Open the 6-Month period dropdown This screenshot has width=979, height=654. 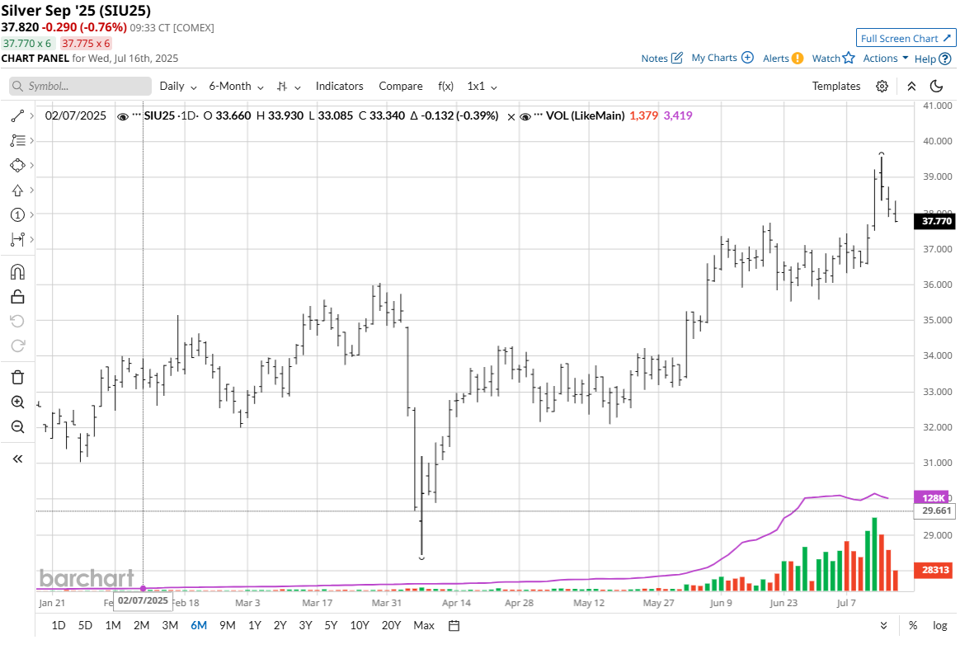pyautogui.click(x=236, y=86)
